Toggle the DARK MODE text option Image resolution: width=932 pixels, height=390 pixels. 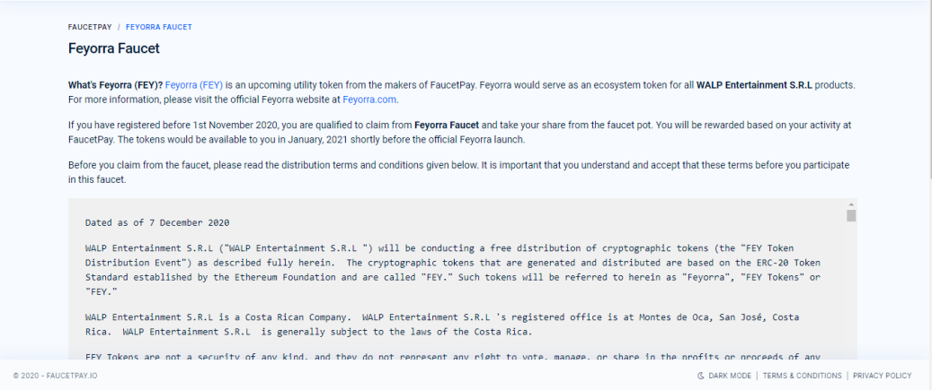[729, 376]
